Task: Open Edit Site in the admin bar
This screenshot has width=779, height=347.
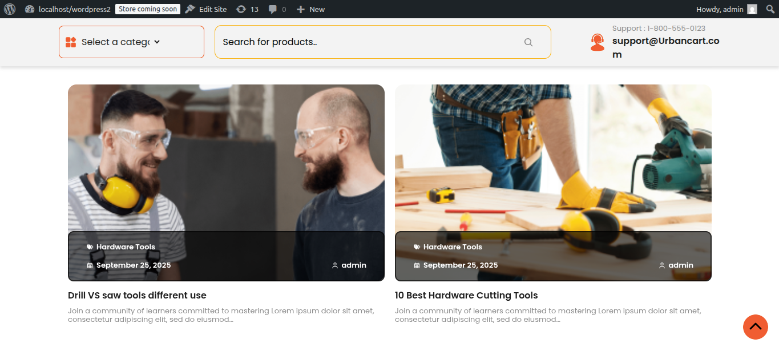Action: (x=205, y=9)
